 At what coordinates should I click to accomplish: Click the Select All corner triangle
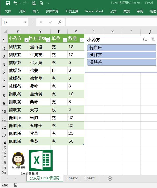(5, 32)
